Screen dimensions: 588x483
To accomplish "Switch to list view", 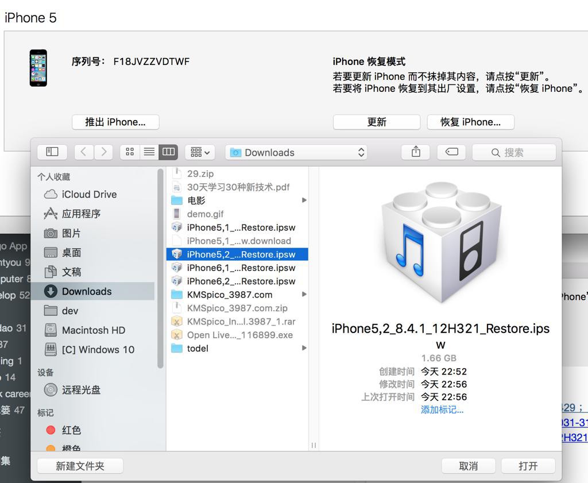I will (x=149, y=152).
